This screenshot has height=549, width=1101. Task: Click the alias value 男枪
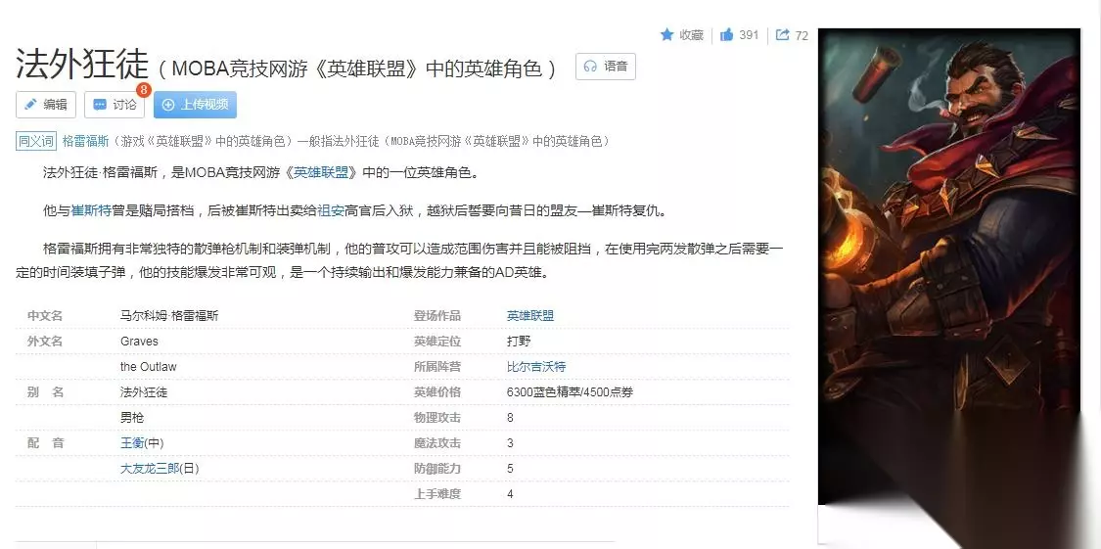click(132, 418)
